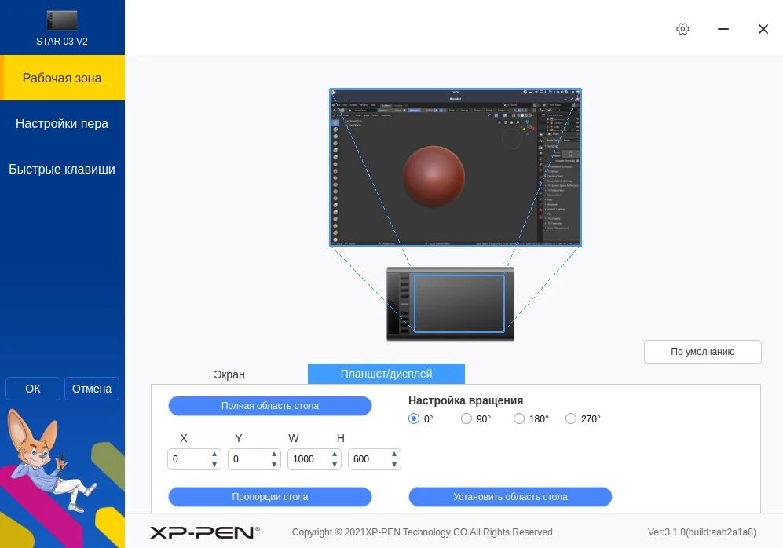Minimize the XP-PEN window
The width and height of the screenshot is (783, 548).
click(x=723, y=29)
